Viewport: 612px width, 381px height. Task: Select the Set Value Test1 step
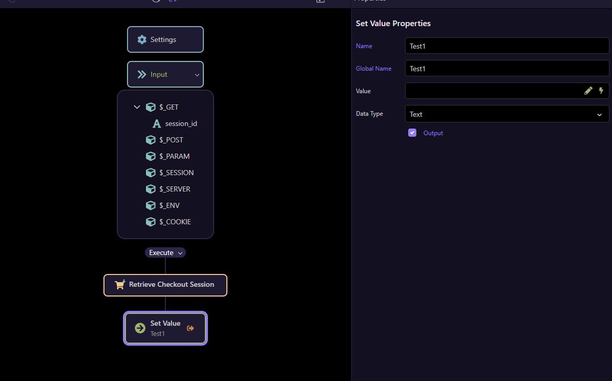[165, 328]
